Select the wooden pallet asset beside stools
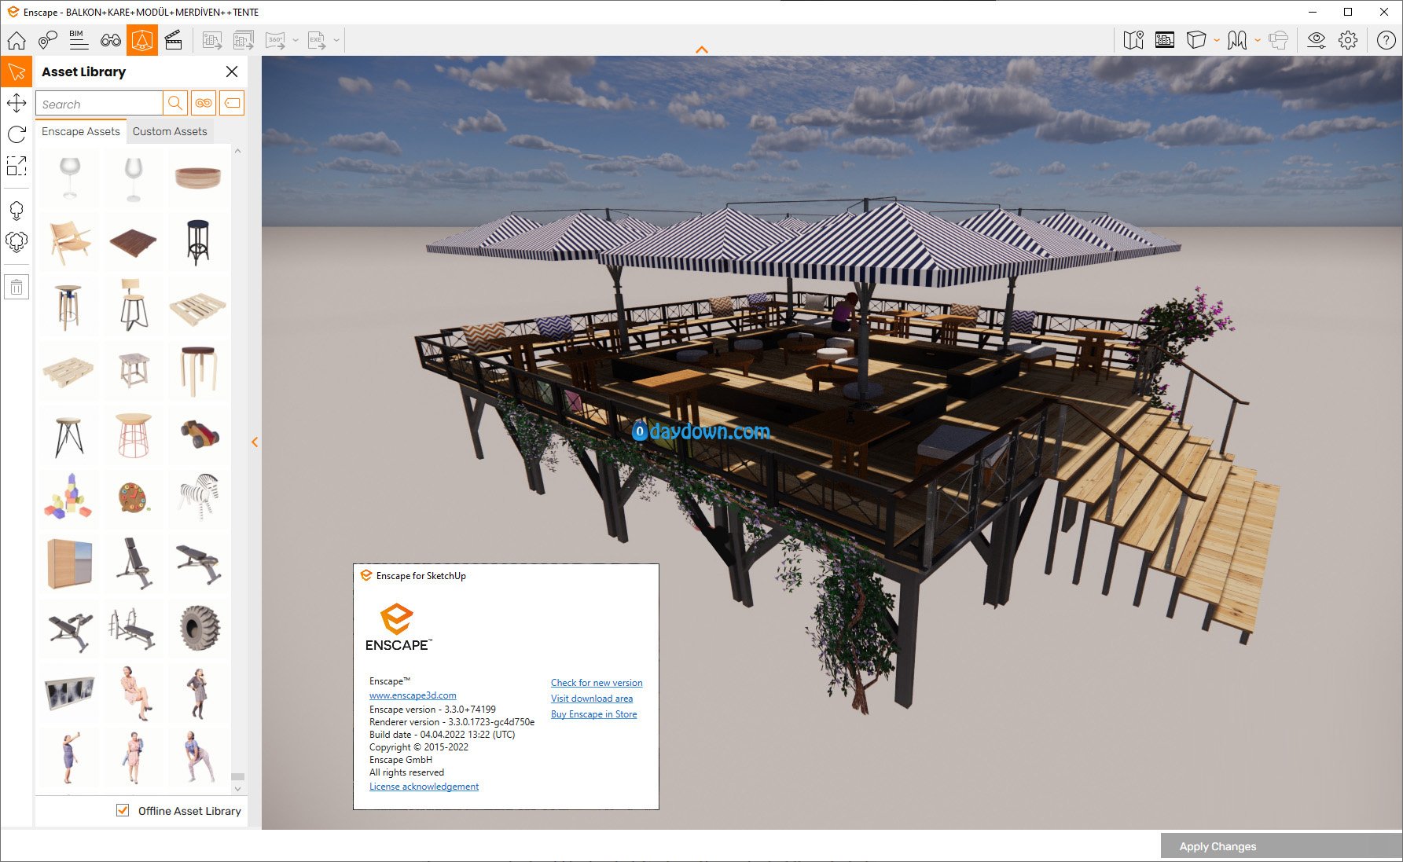The height and width of the screenshot is (862, 1403). coord(198,306)
